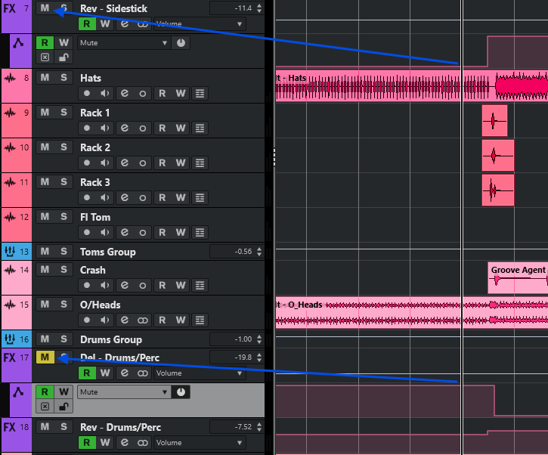Viewport: 548px width, 455px height.
Task: Unmute the Del - Drums/Perc FX track
Action: coord(45,357)
